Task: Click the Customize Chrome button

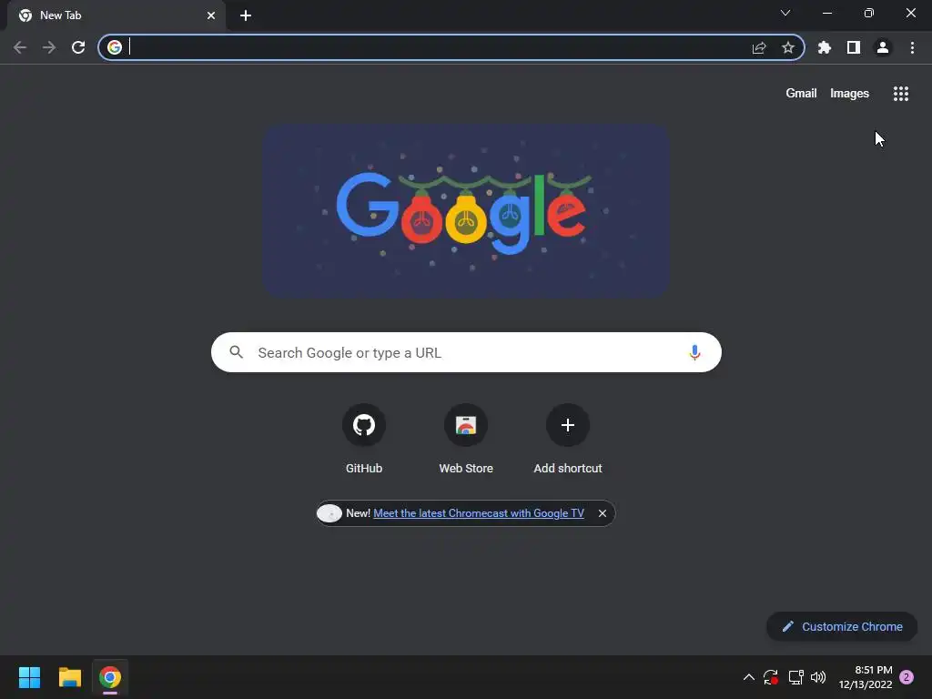Action: click(x=842, y=626)
